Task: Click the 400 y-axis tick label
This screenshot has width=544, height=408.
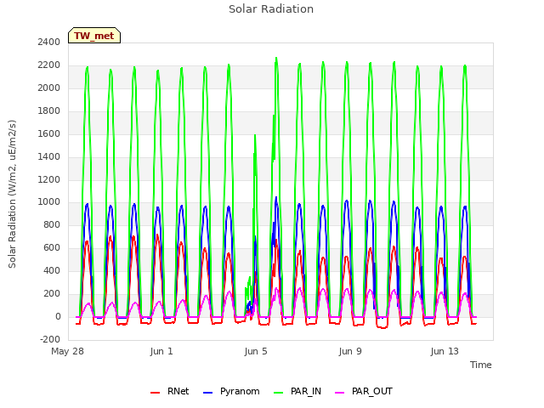Action: coord(52,270)
